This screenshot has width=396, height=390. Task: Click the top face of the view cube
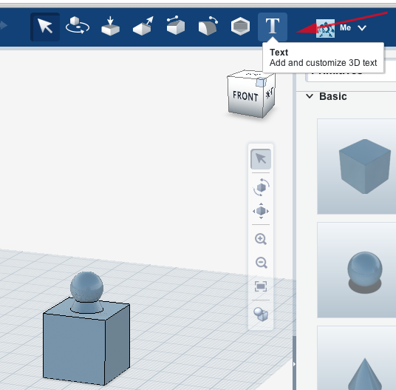pyautogui.click(x=251, y=74)
